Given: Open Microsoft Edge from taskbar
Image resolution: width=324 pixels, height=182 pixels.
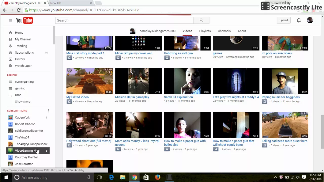Looking at the screenshot, I should [111, 177].
